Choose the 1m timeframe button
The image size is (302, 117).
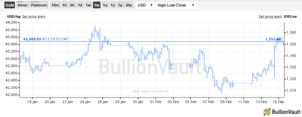(96, 5)
